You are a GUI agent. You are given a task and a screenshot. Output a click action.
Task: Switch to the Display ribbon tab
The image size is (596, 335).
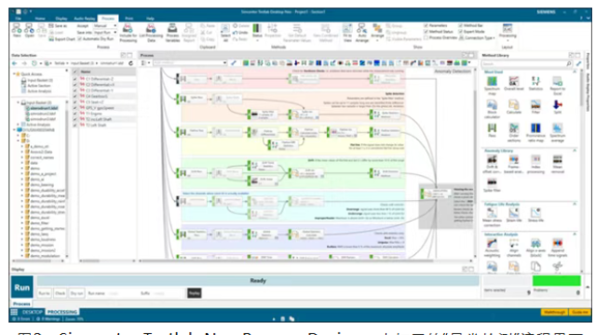click(x=61, y=19)
